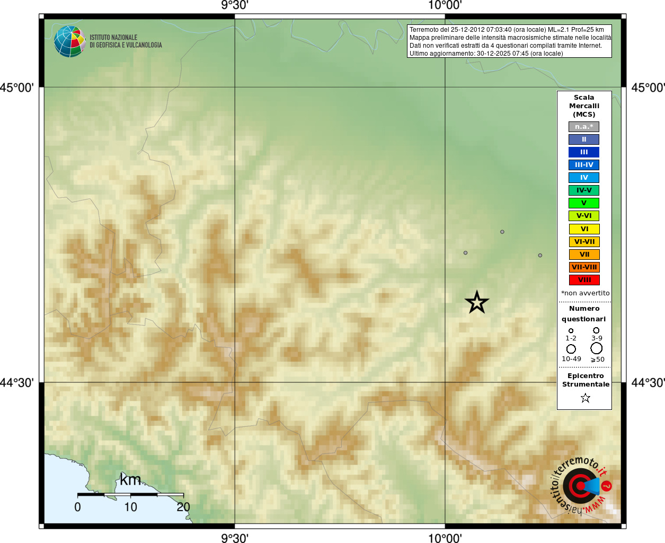Click the Istituto Nazionale di Geofisica text

pyautogui.click(x=126, y=41)
